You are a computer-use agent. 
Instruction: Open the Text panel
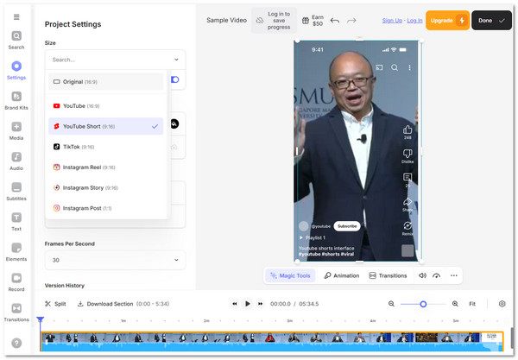click(16, 222)
